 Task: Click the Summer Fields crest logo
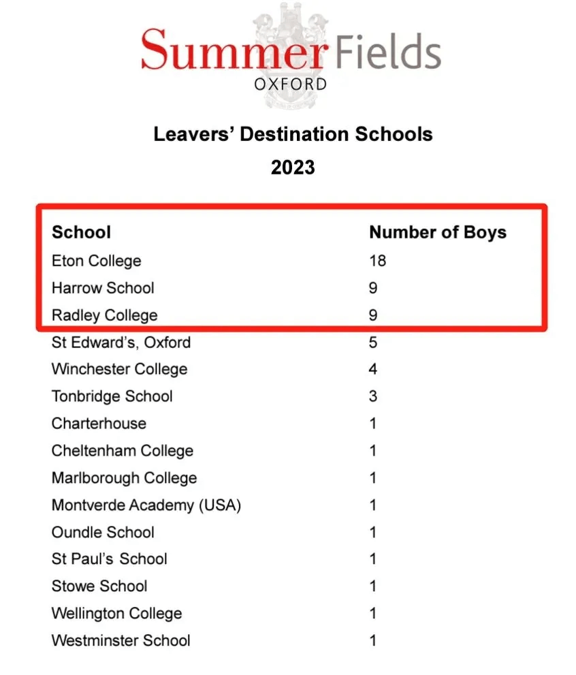(290, 55)
